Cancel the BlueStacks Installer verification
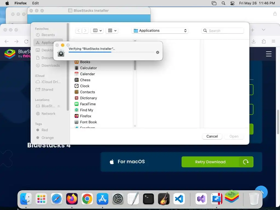This screenshot has height=210, width=280. coord(157,52)
